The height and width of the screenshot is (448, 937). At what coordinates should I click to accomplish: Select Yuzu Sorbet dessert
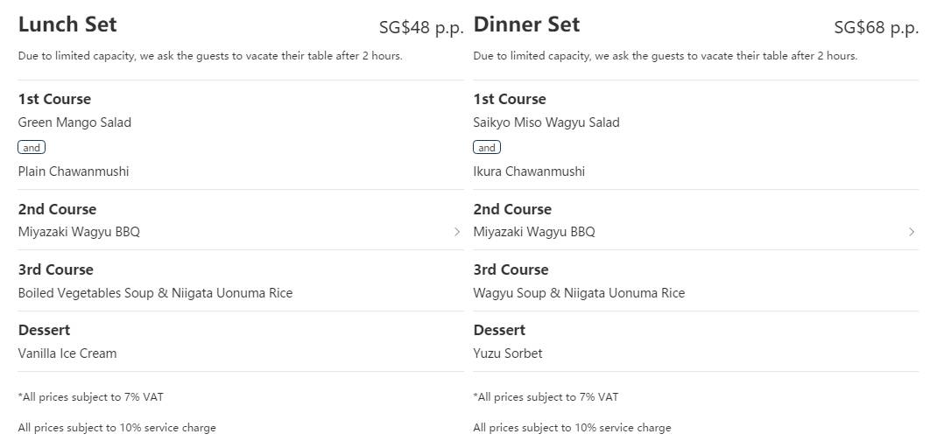pyautogui.click(x=508, y=353)
